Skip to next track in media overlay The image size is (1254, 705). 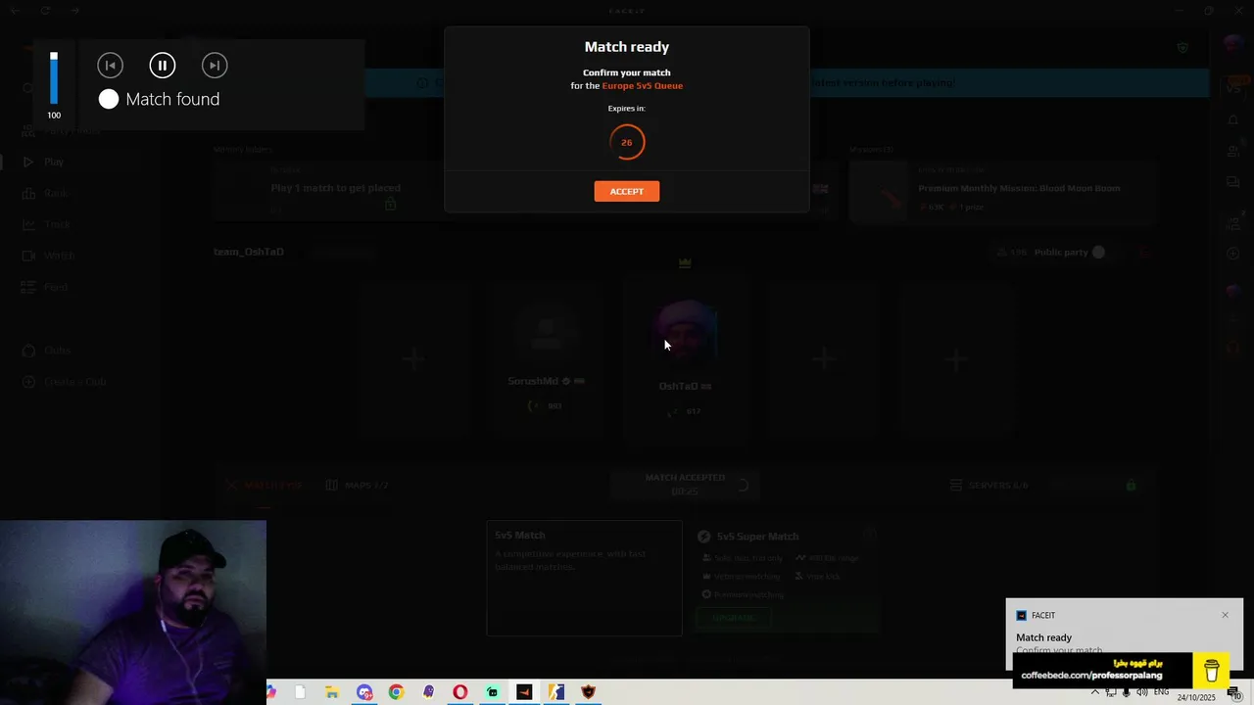tap(215, 66)
